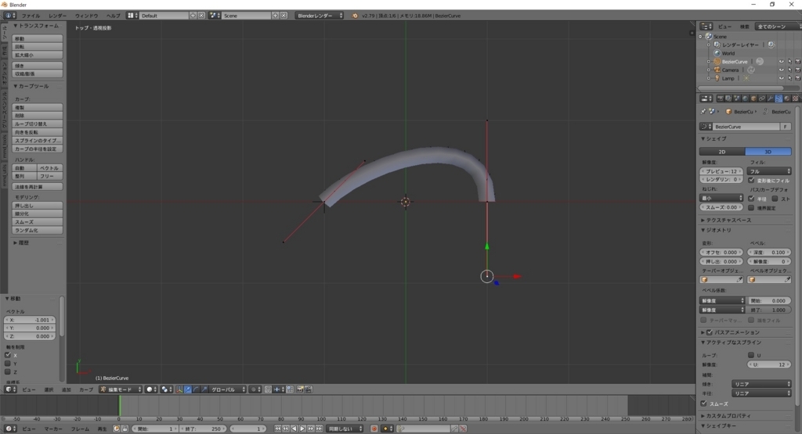
Task: Toggle selectability cursor for BezierCurve
Action: click(789, 62)
